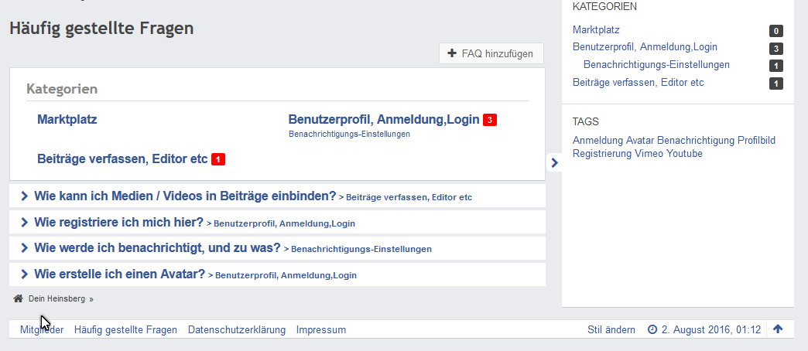Click red badge 1 beside Beiträge verfassen
Image resolution: width=808 pixels, height=351 pixels.
point(217,159)
